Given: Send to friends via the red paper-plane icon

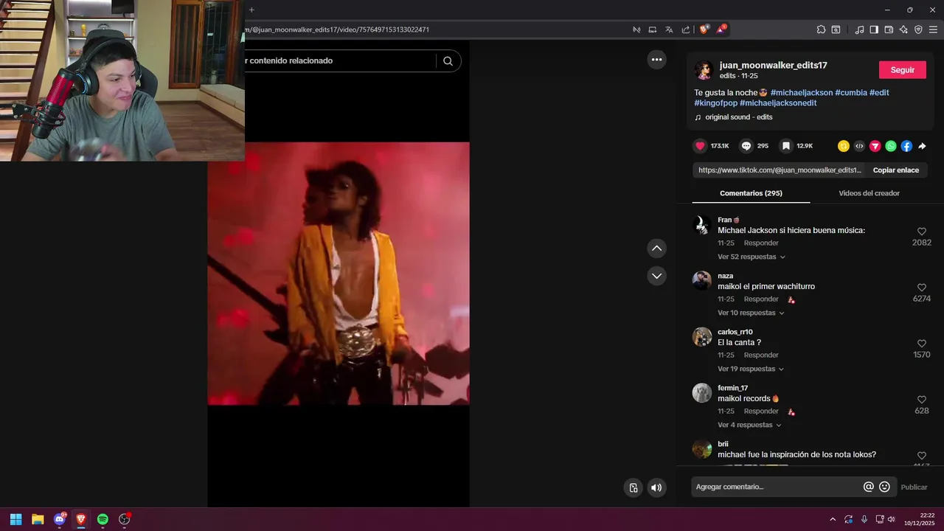Looking at the screenshot, I should click(875, 146).
